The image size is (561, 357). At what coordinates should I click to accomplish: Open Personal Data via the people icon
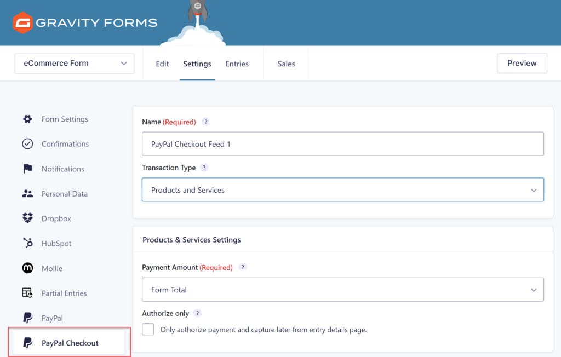click(x=26, y=193)
